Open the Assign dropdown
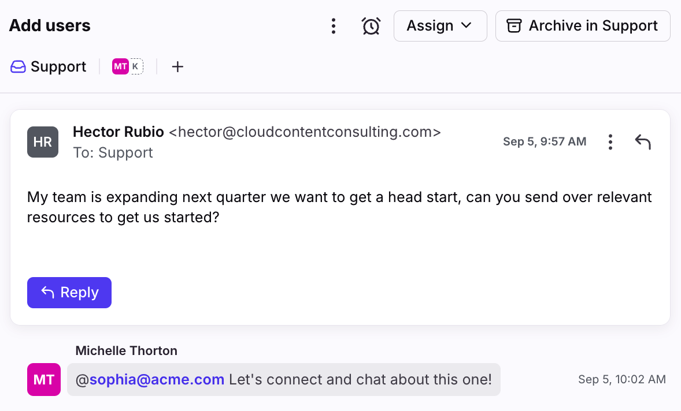Image resolution: width=681 pixels, height=411 pixels. point(440,26)
